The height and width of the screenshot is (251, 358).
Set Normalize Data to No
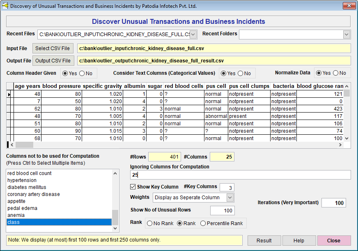click(335, 73)
